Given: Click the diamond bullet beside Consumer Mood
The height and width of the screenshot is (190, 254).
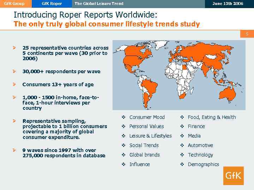Looking at the screenshot, I should coord(123,117).
